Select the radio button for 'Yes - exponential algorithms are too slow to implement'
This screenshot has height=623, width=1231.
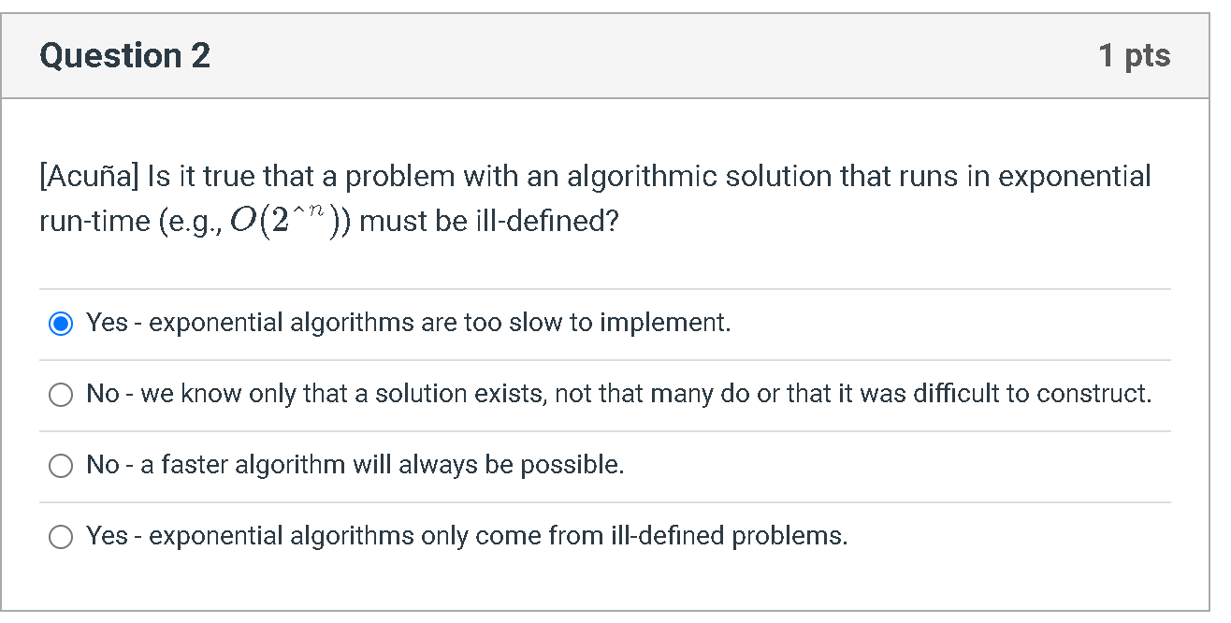60,323
